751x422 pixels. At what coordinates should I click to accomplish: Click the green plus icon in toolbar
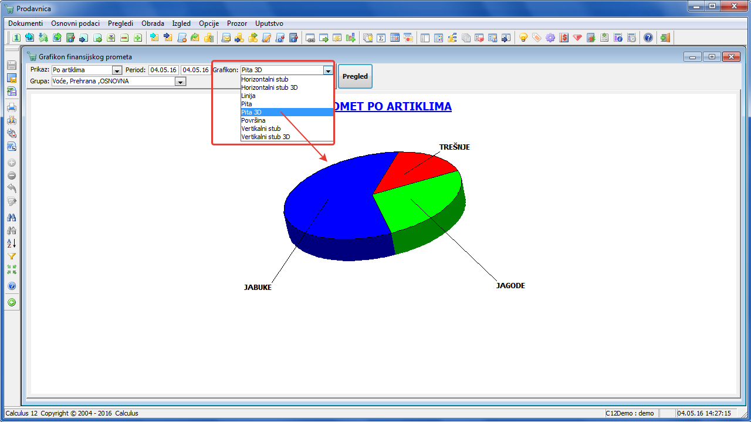[138, 38]
